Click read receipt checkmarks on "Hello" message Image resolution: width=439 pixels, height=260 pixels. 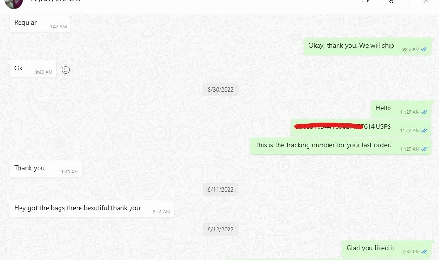point(424,112)
